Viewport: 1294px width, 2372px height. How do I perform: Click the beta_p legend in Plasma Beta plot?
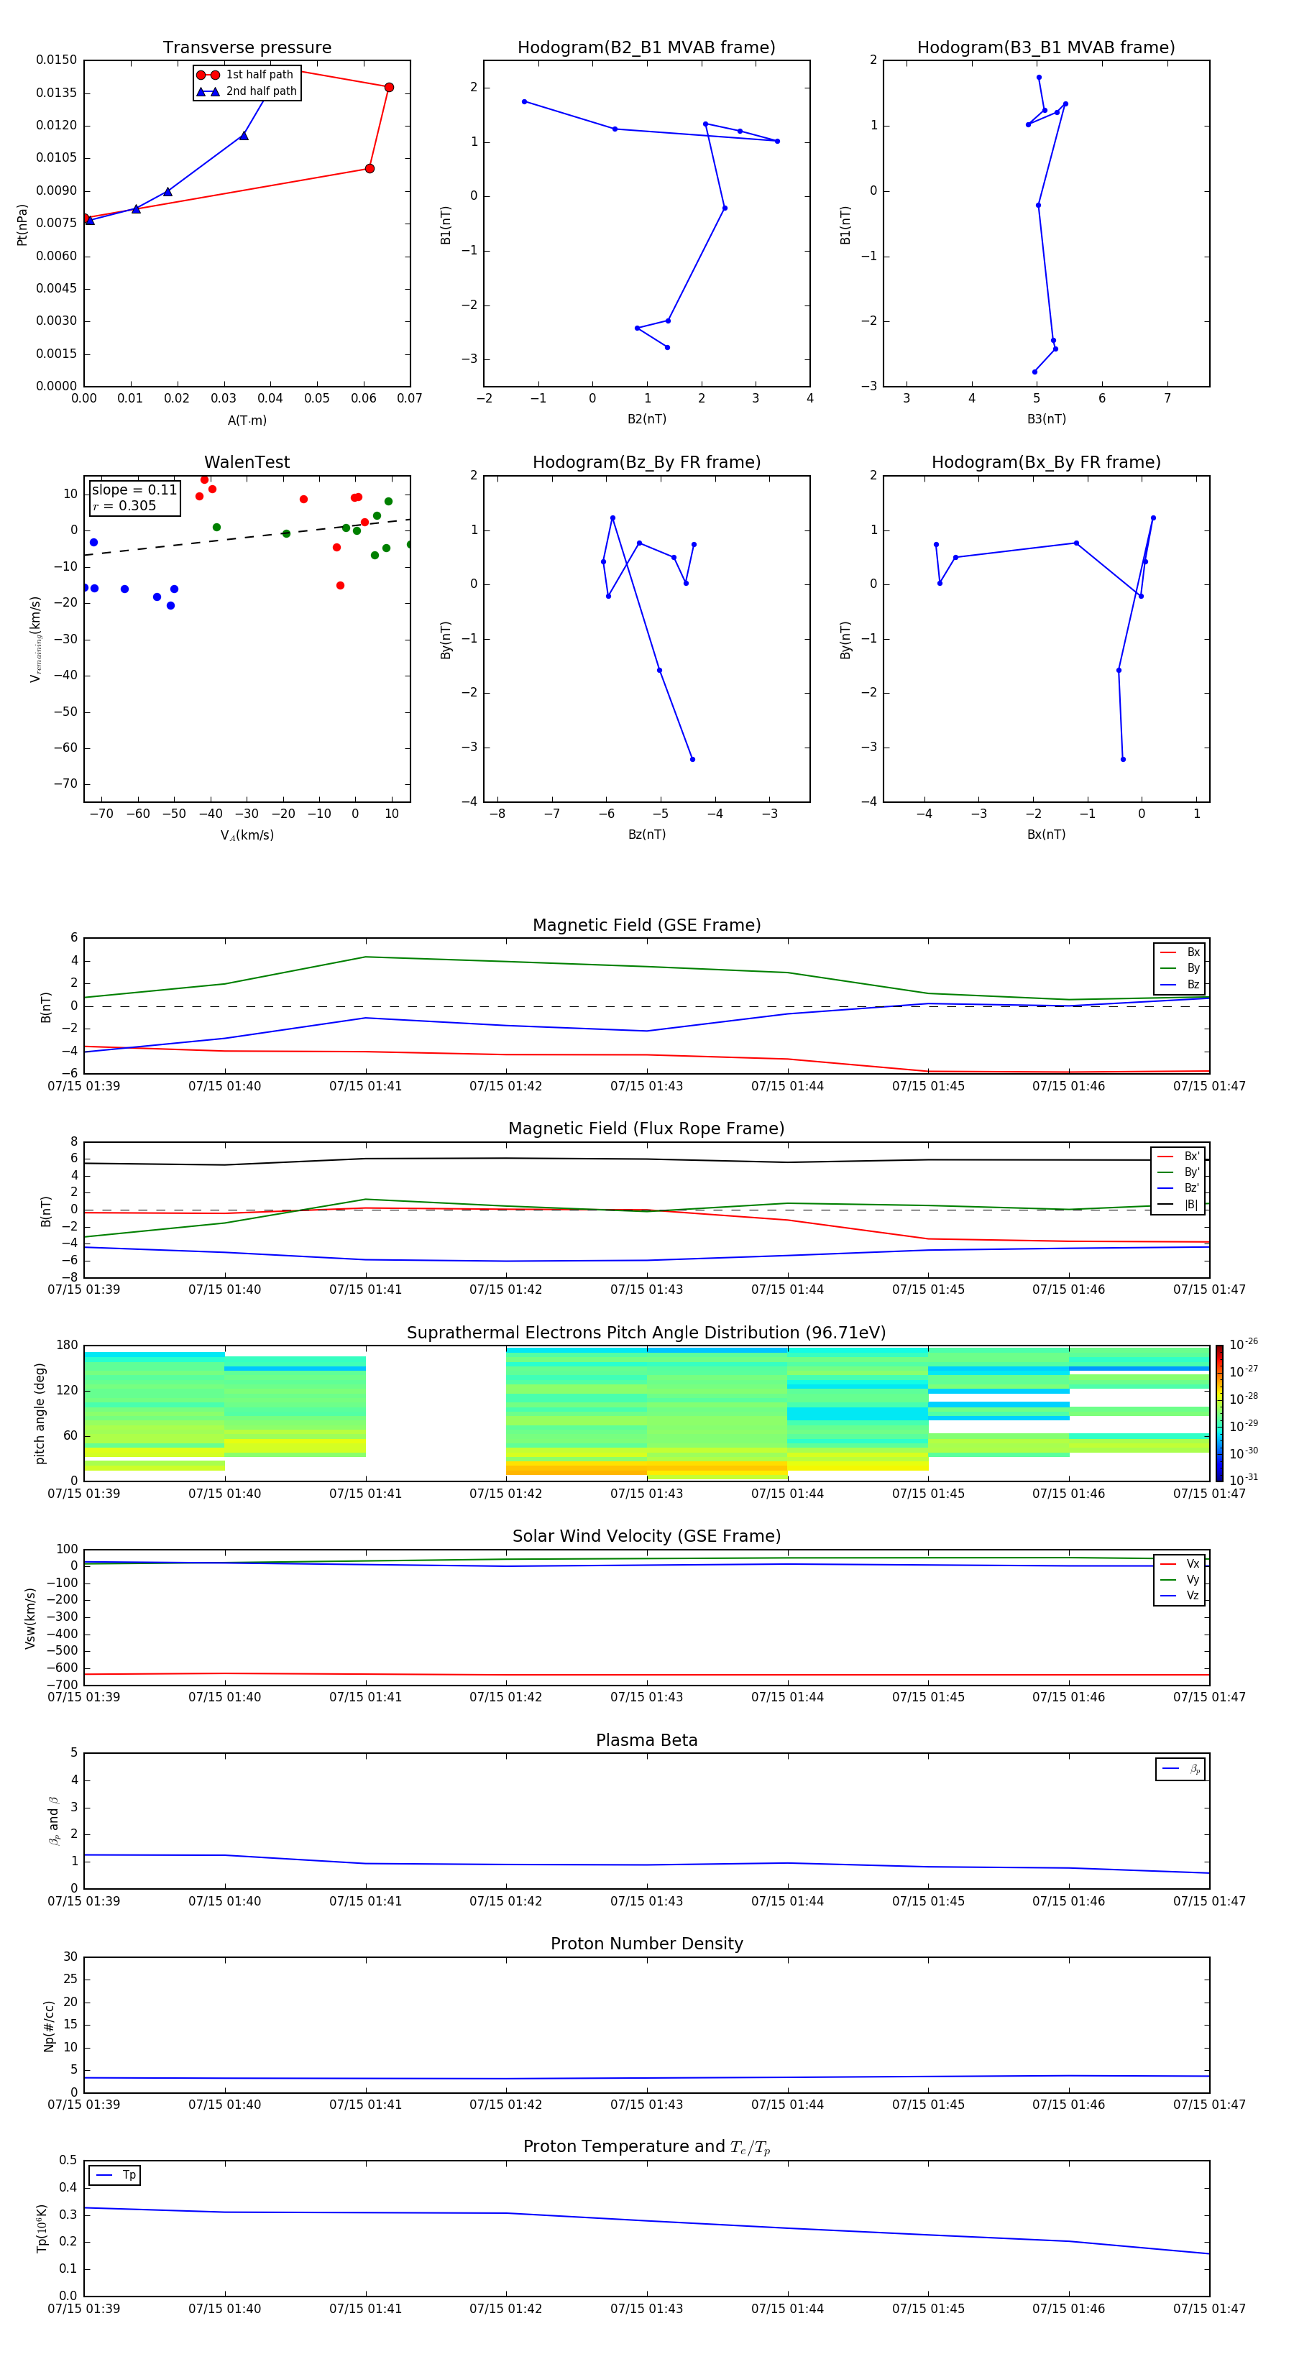1180,1769
